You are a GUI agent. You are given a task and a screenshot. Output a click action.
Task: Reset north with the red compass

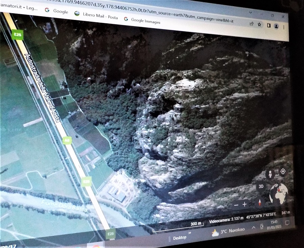click(x=260, y=202)
